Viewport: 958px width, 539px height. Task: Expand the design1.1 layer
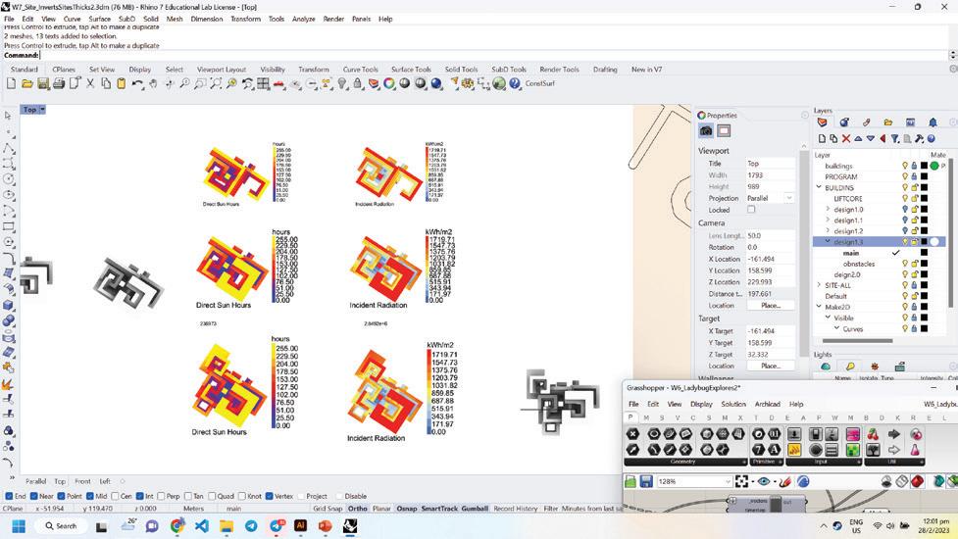pyautogui.click(x=828, y=220)
